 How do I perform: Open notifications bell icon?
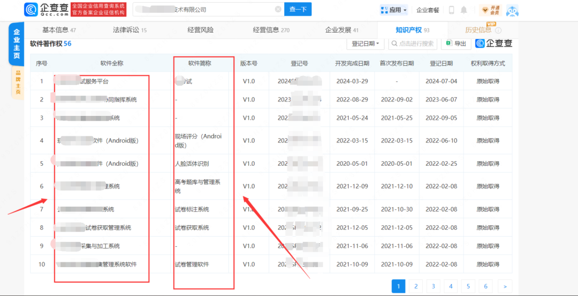click(463, 10)
